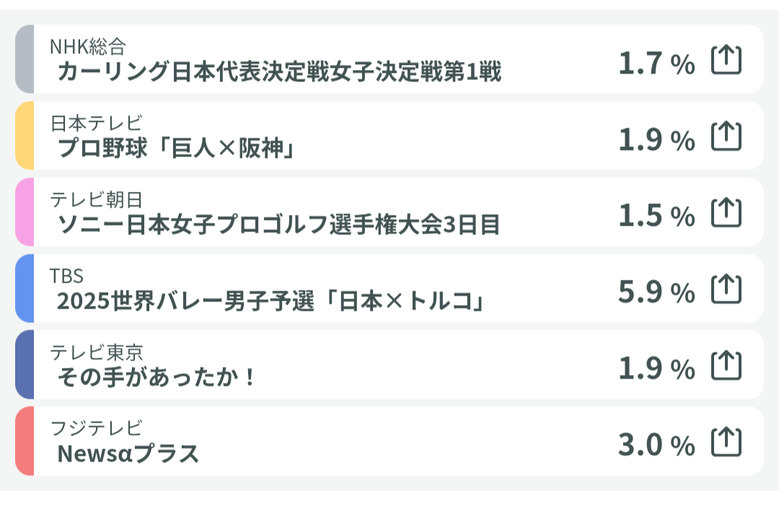
Task: Open プロ野球「巨人×阪神」 program entry
Action: pyautogui.click(x=178, y=149)
